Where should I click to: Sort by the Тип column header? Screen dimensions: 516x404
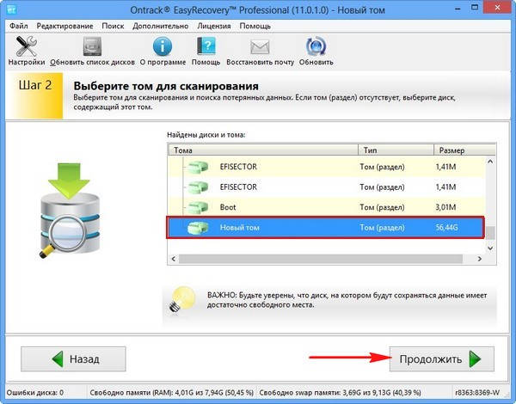click(396, 150)
